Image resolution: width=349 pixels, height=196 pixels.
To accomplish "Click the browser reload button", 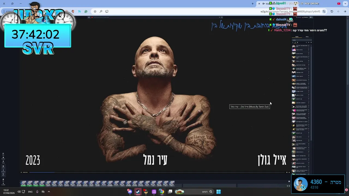I will tap(332, 11).
